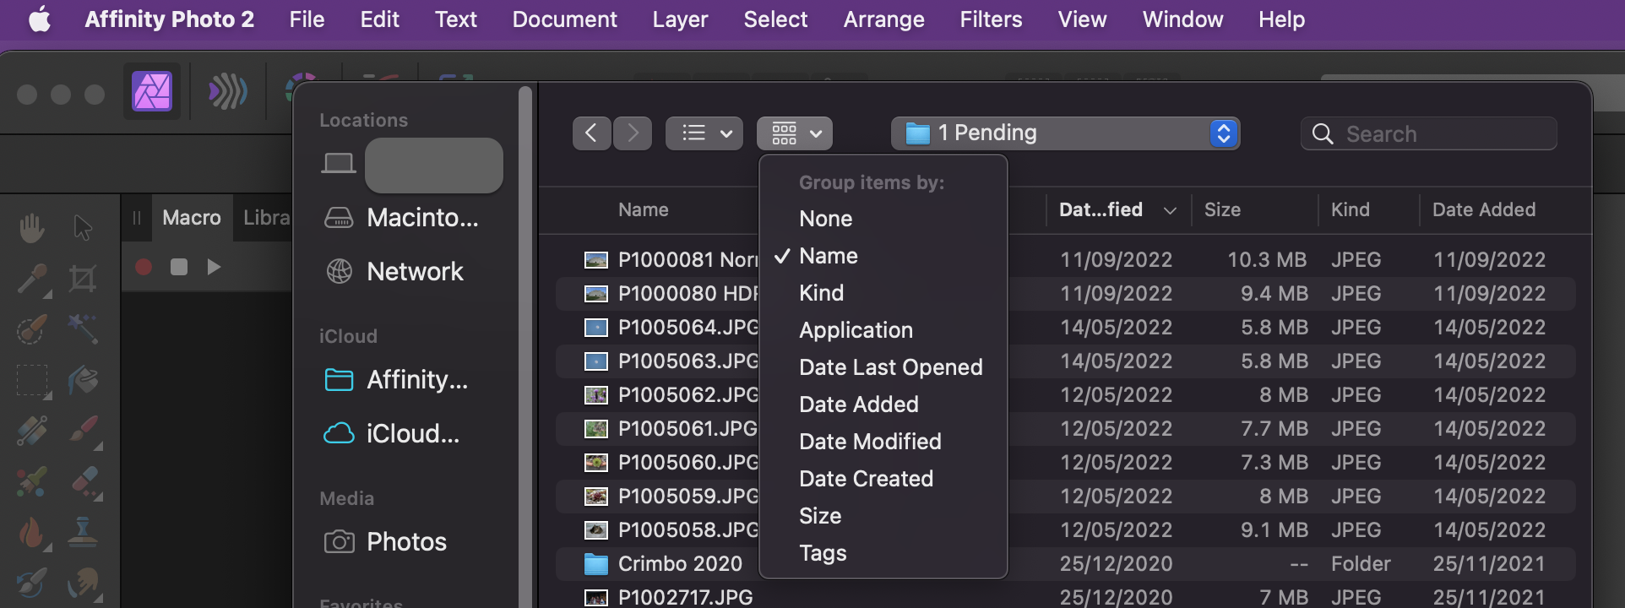Viewport: 1625px width, 608px height.
Task: Select the Flood Select magic wand tool
Action: [x=83, y=329]
